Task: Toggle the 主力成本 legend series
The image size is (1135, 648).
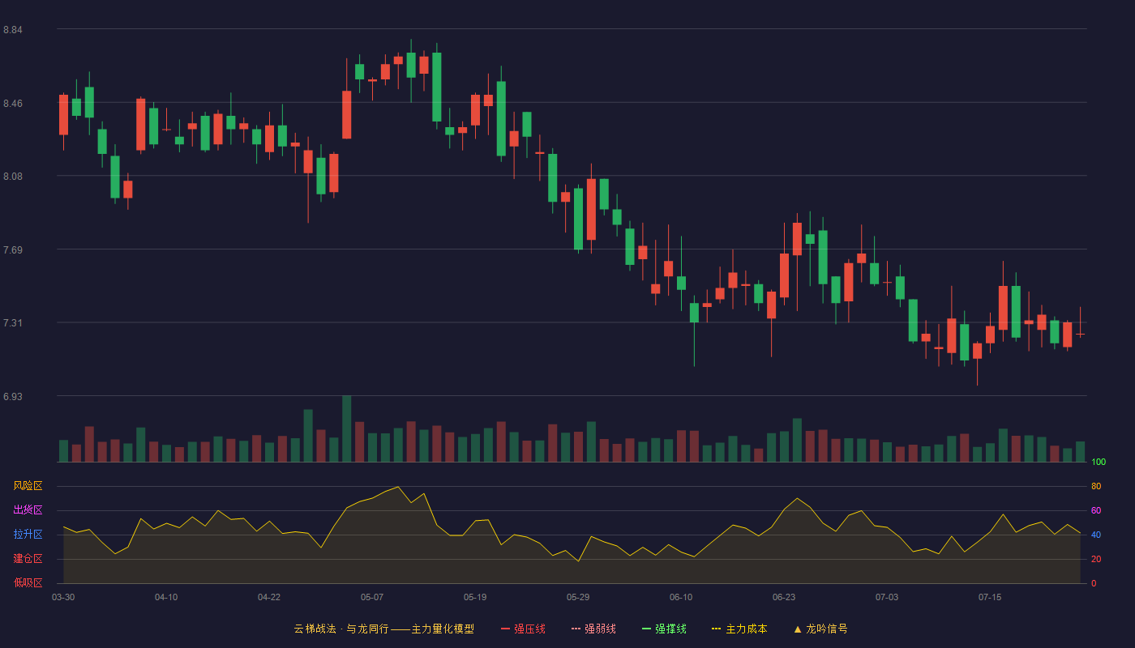Action: (739, 629)
